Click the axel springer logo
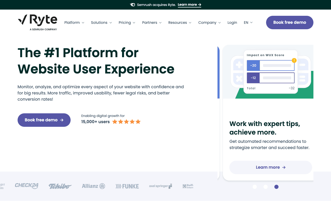The image size is (331, 207). [x=161, y=186]
